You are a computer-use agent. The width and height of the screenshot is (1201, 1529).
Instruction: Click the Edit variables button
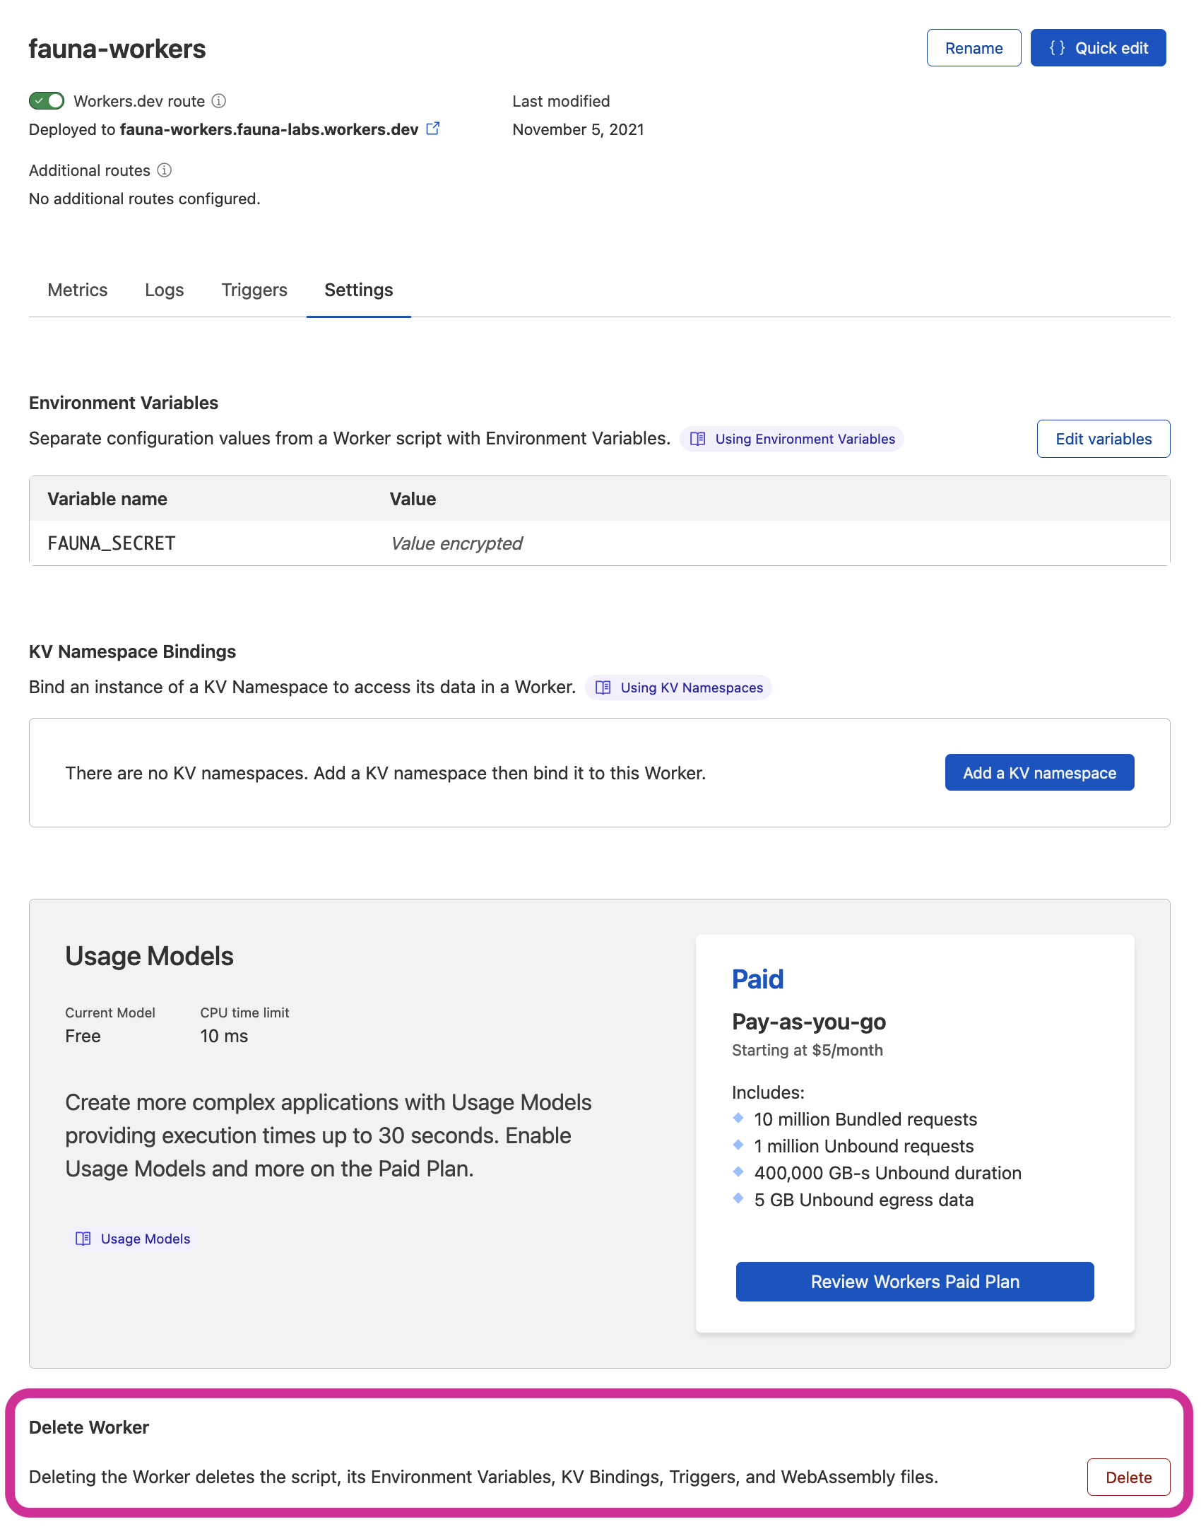tap(1104, 439)
